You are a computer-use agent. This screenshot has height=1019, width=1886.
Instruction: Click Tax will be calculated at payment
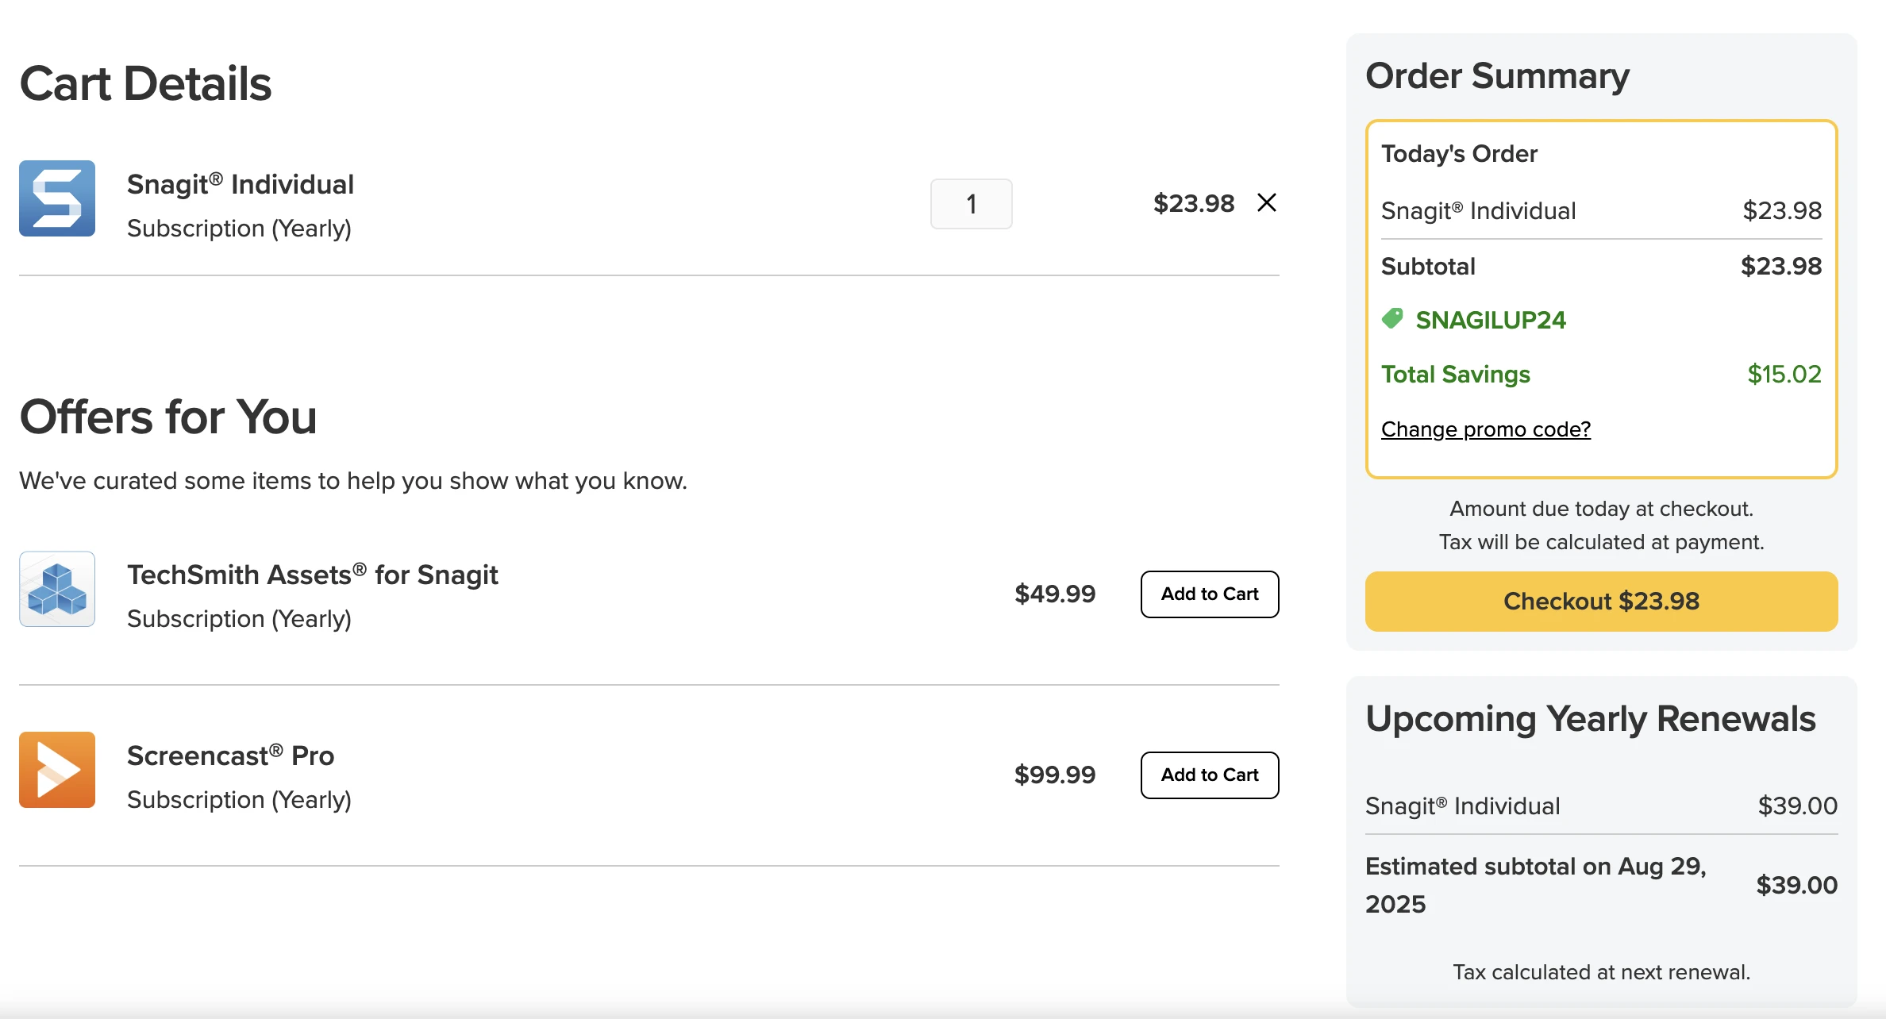tap(1601, 542)
